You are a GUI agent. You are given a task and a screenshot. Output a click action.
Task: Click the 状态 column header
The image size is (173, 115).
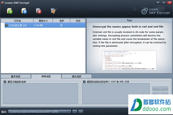(78, 21)
